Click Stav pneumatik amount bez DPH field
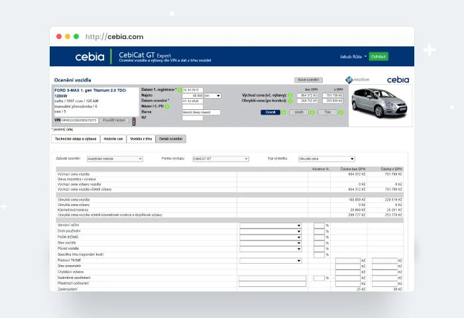 point(348,266)
